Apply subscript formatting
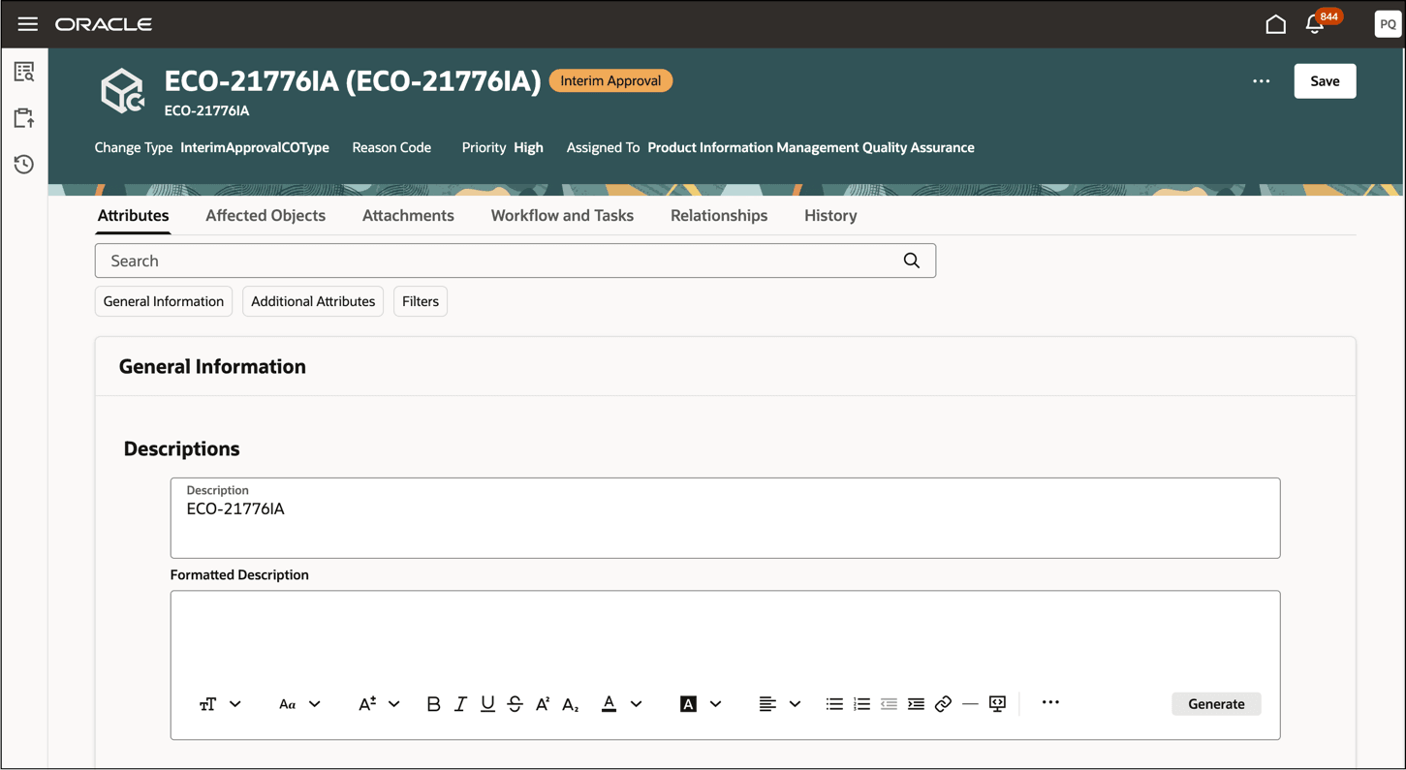 (570, 704)
